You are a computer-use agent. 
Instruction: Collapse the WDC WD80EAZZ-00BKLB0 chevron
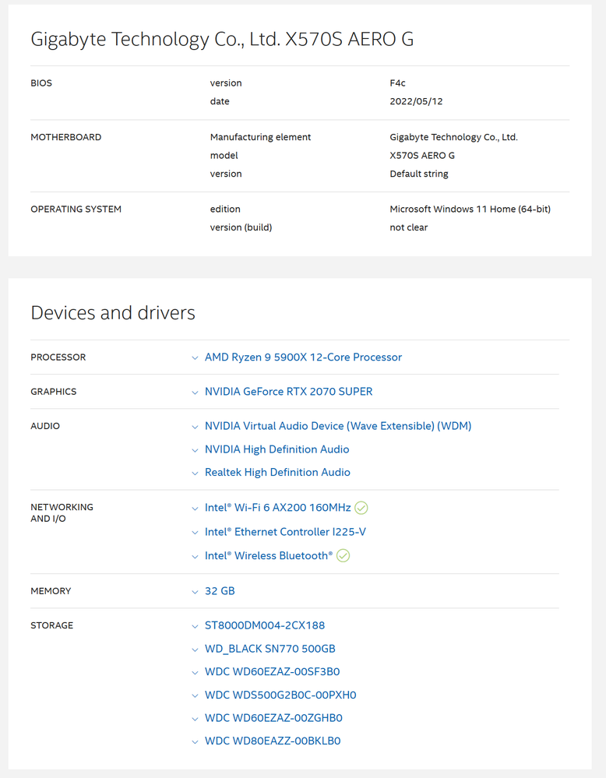coord(195,741)
